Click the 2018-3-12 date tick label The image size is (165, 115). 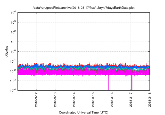tap(36, 100)
